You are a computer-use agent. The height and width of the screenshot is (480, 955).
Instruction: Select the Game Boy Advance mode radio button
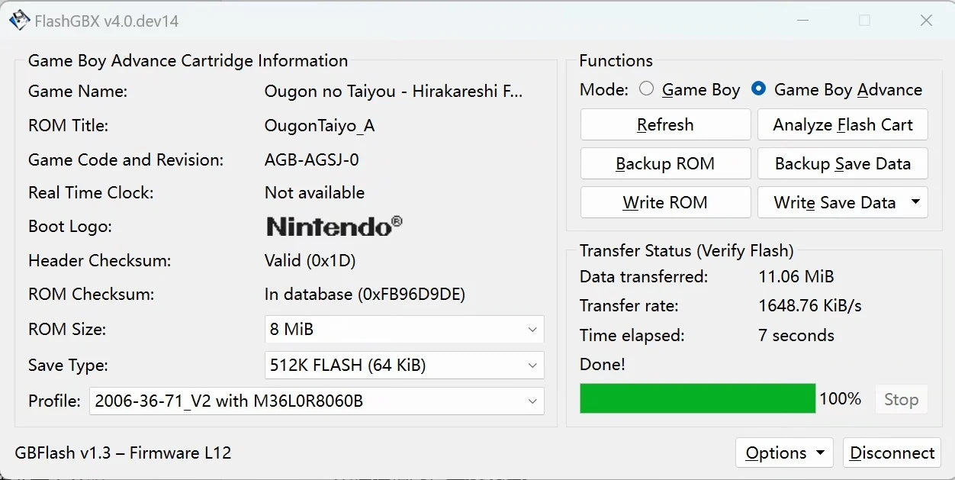758,89
